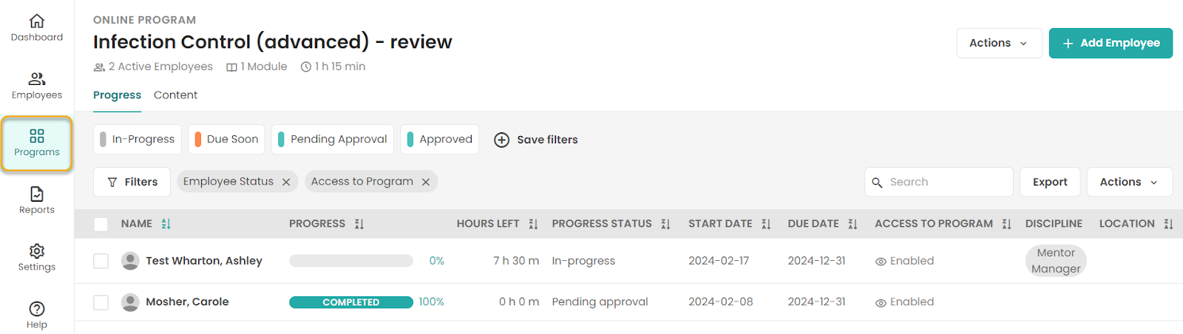The image size is (1183, 334).
Task: Open the table Actions dropdown
Action: click(1129, 182)
